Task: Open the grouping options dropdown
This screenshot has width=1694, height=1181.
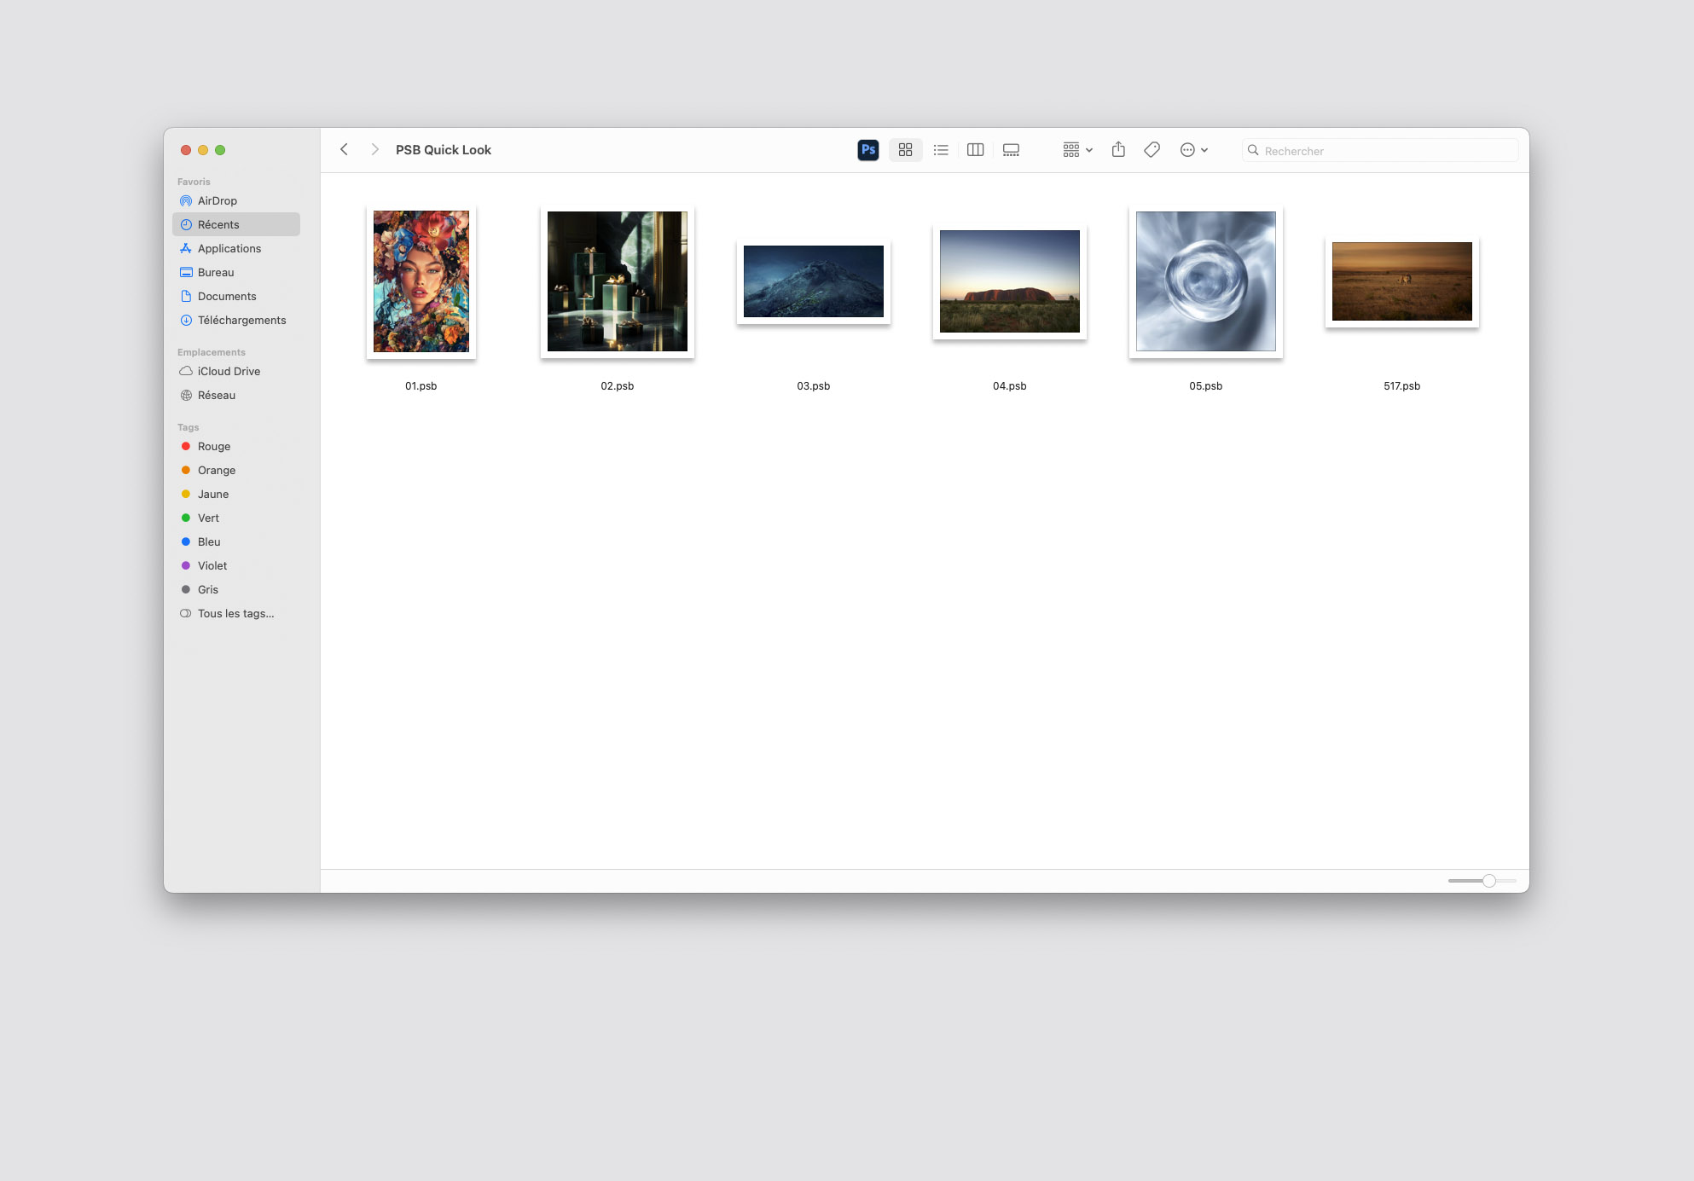Action: click(x=1076, y=149)
